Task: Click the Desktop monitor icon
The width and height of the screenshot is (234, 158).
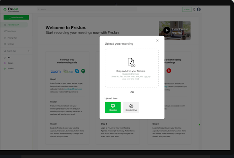Action: click(113, 106)
